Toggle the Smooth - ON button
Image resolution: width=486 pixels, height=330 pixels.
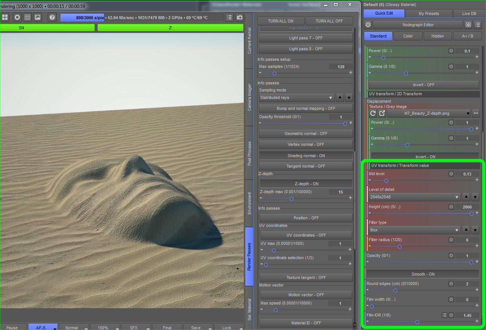[x=423, y=274]
